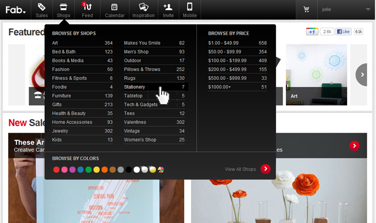Advance the featured carousel with right arrow

point(362,75)
